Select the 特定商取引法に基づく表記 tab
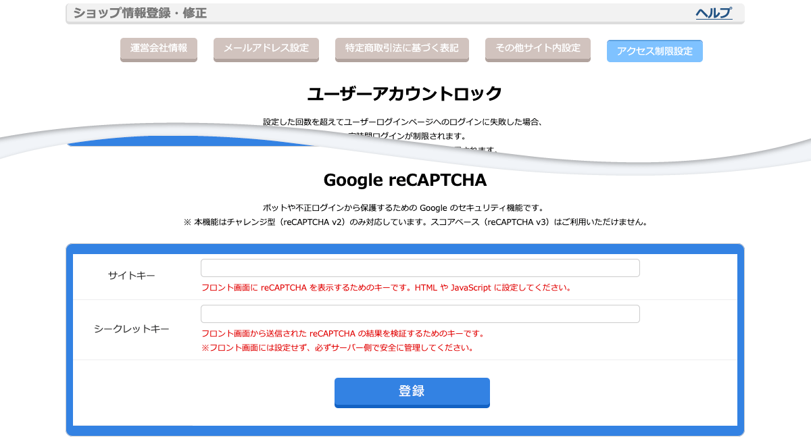Viewport: 811px width, 446px height. pos(401,49)
